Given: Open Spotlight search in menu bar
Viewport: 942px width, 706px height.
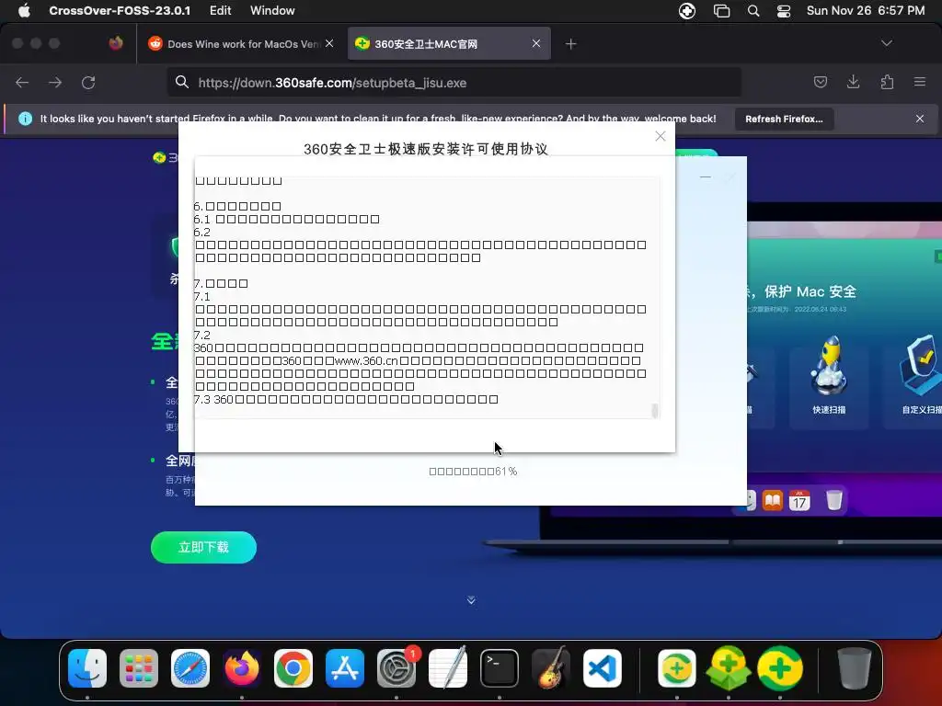Looking at the screenshot, I should click(753, 11).
